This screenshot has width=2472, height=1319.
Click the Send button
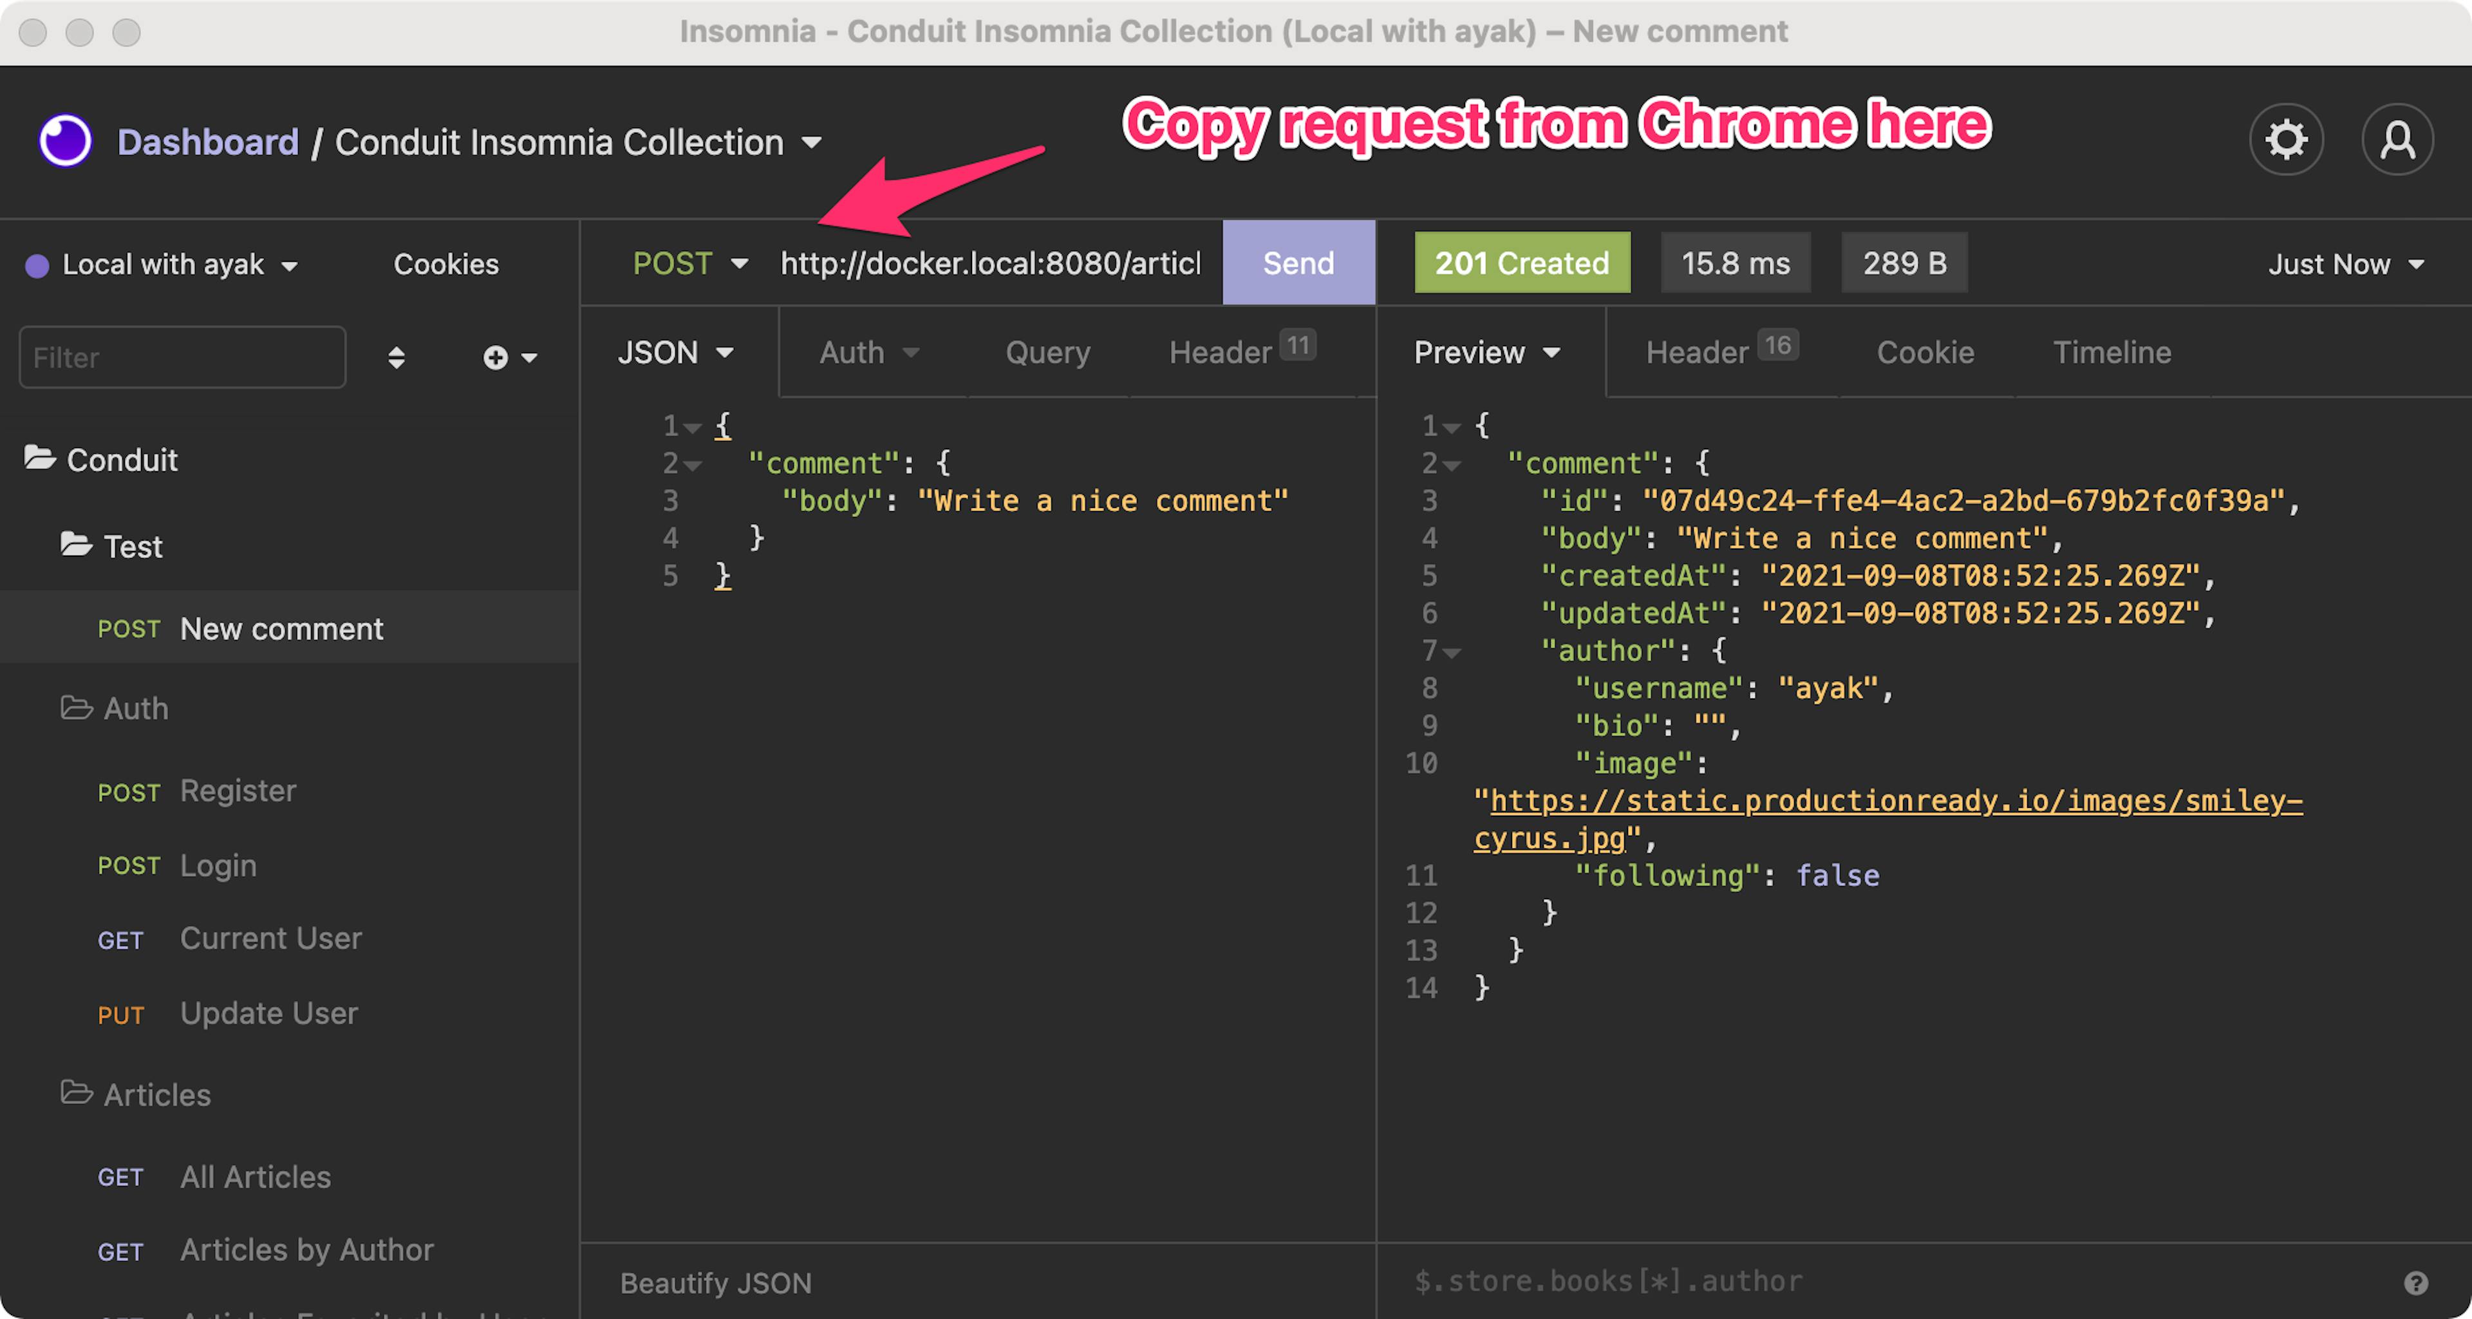click(x=1298, y=263)
